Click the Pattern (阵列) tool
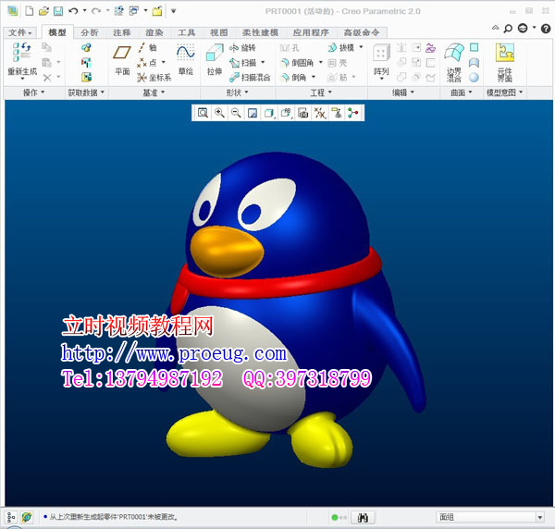The height and width of the screenshot is (529, 555). tap(381, 61)
